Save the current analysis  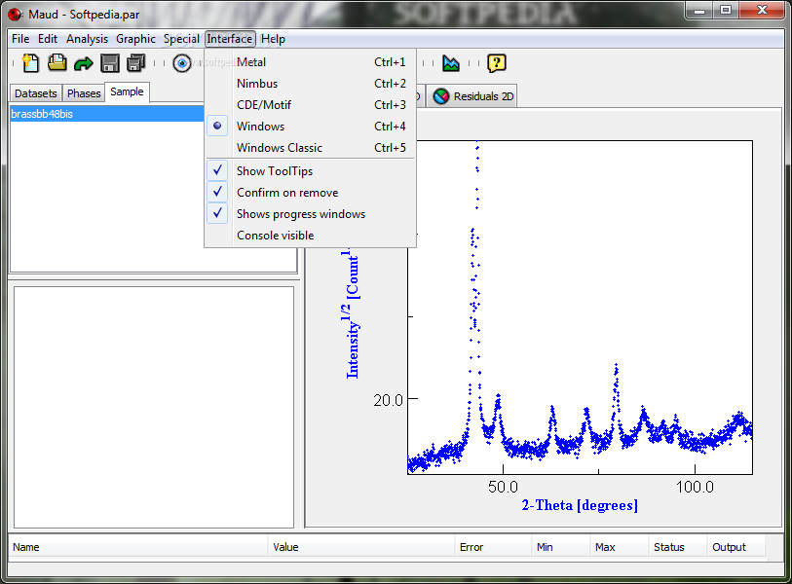tap(110, 63)
